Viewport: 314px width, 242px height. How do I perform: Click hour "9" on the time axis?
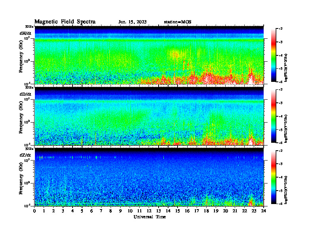121,211
